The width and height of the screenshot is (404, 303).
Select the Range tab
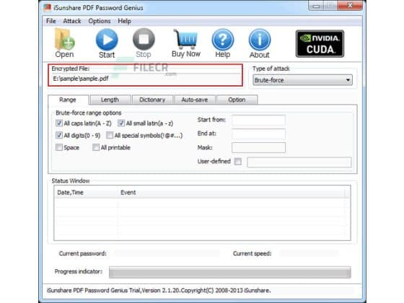(x=68, y=100)
